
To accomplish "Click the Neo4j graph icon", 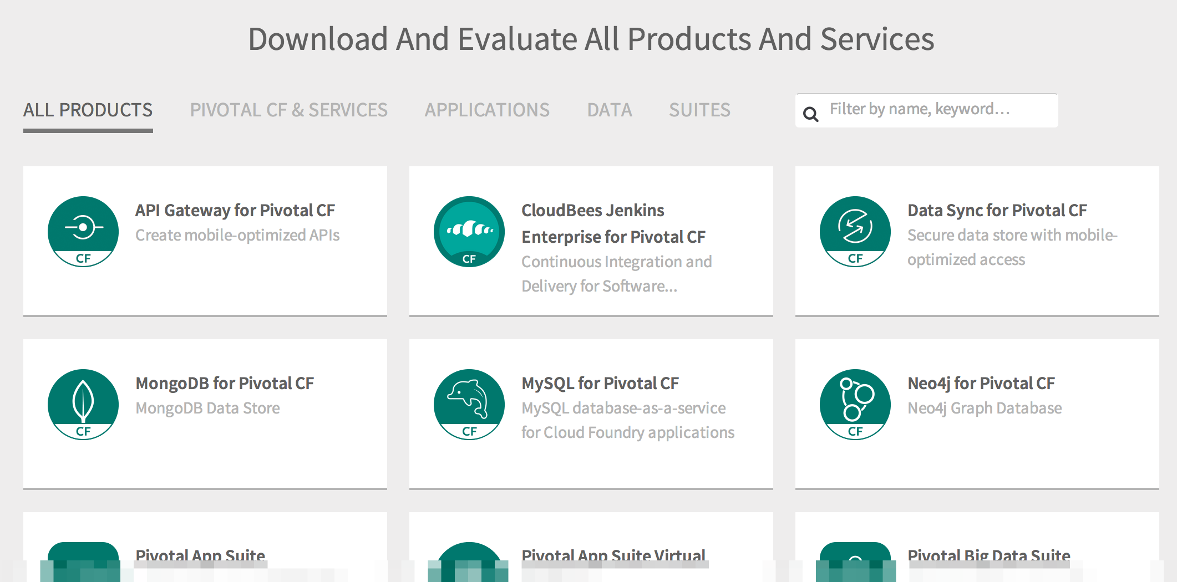I will 855,405.
